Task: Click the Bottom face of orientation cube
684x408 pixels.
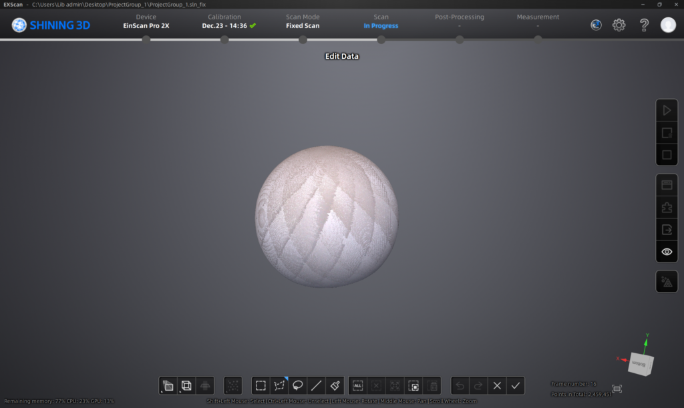Action: coord(638,365)
